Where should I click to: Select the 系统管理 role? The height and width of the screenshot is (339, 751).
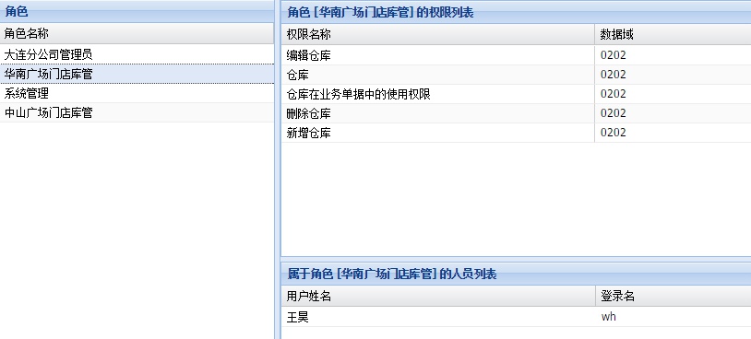coord(137,93)
